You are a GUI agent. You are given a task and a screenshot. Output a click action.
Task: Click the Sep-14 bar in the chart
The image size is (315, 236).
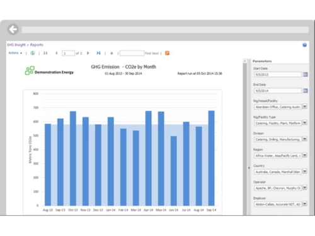click(211, 158)
